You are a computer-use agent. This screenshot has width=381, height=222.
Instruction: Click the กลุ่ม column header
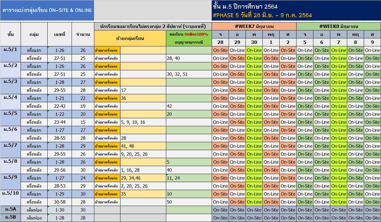[34, 34]
